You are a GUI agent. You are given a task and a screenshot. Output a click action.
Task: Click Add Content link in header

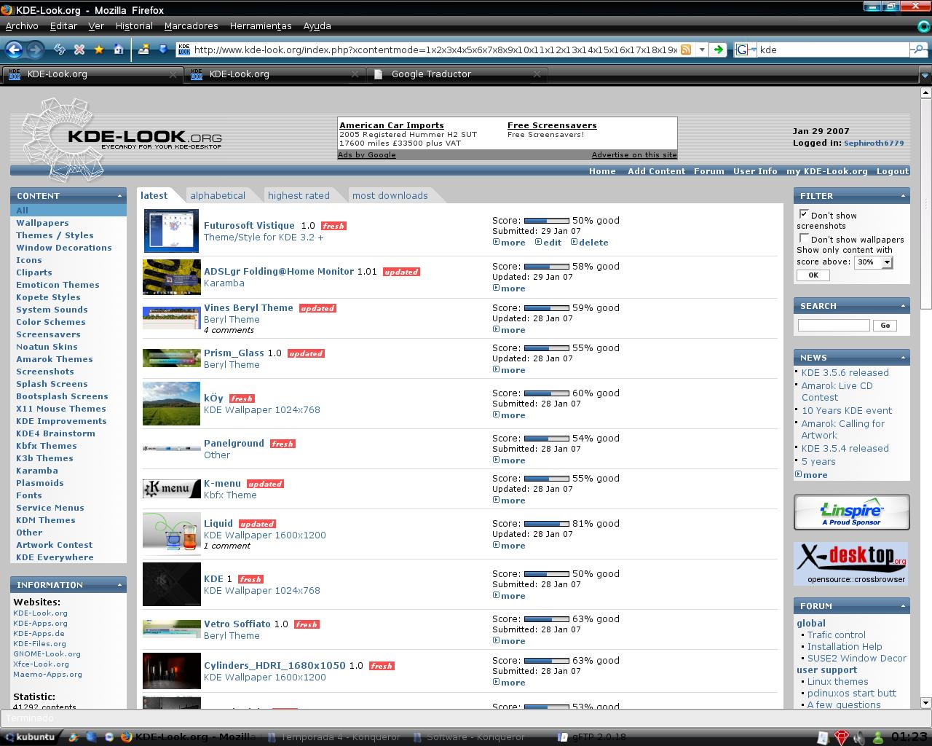point(656,171)
